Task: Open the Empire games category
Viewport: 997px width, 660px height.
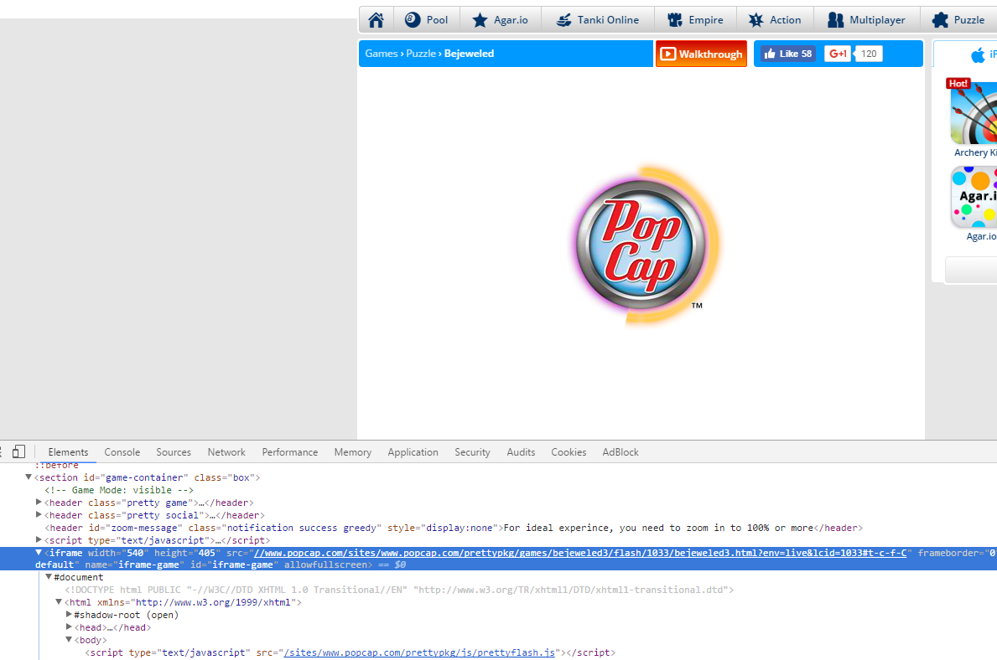Action: (x=696, y=20)
